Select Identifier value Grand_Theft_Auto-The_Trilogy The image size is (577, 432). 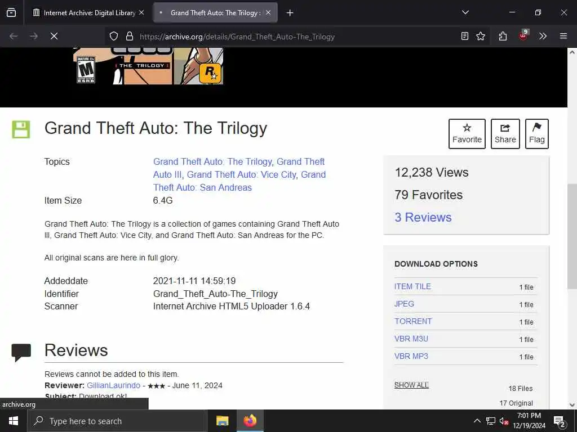click(215, 294)
